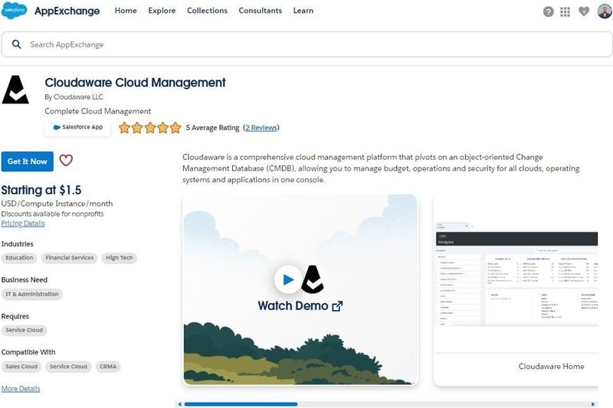This screenshot has width=613, height=408.
Task: Open the More Details link
Action: point(21,388)
